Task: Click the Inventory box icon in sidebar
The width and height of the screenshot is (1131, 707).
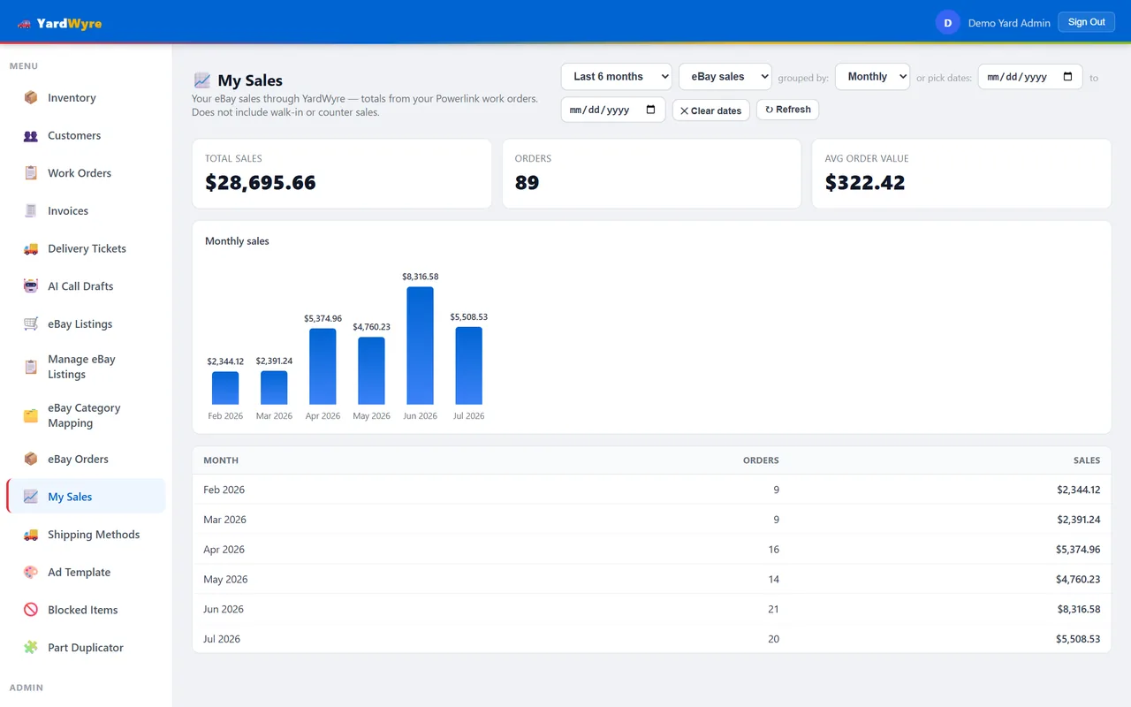Action: [x=31, y=98]
